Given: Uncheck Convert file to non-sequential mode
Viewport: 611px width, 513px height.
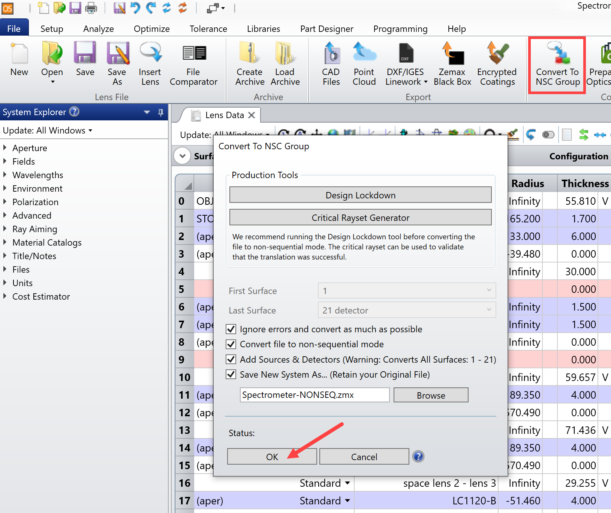Looking at the screenshot, I should (231, 344).
